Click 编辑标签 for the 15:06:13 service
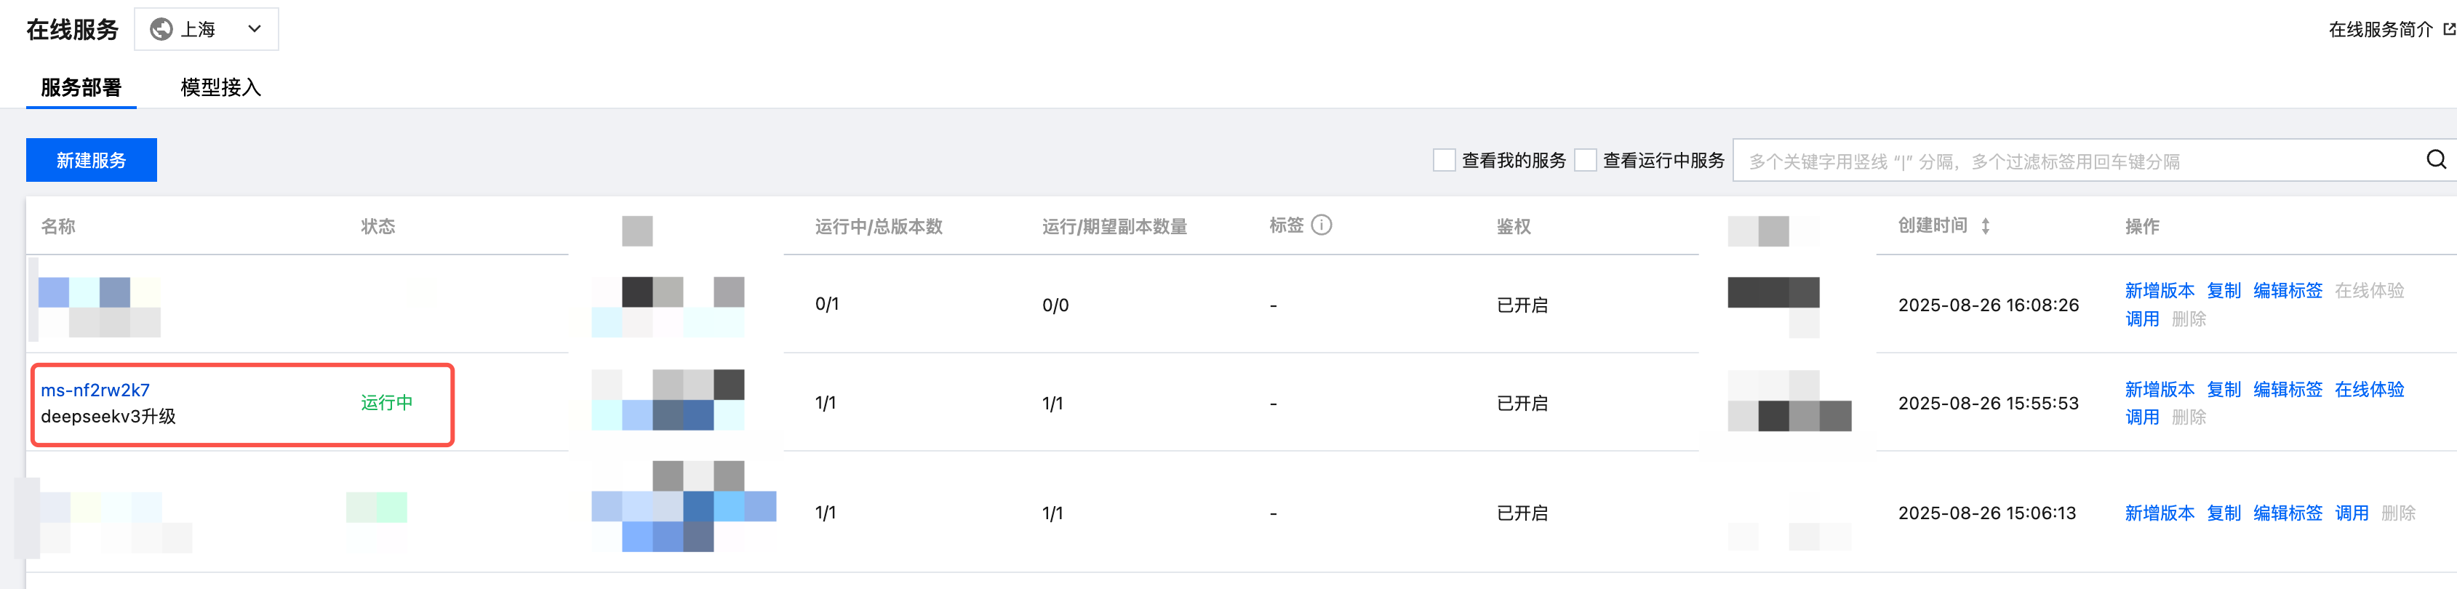 [2288, 513]
